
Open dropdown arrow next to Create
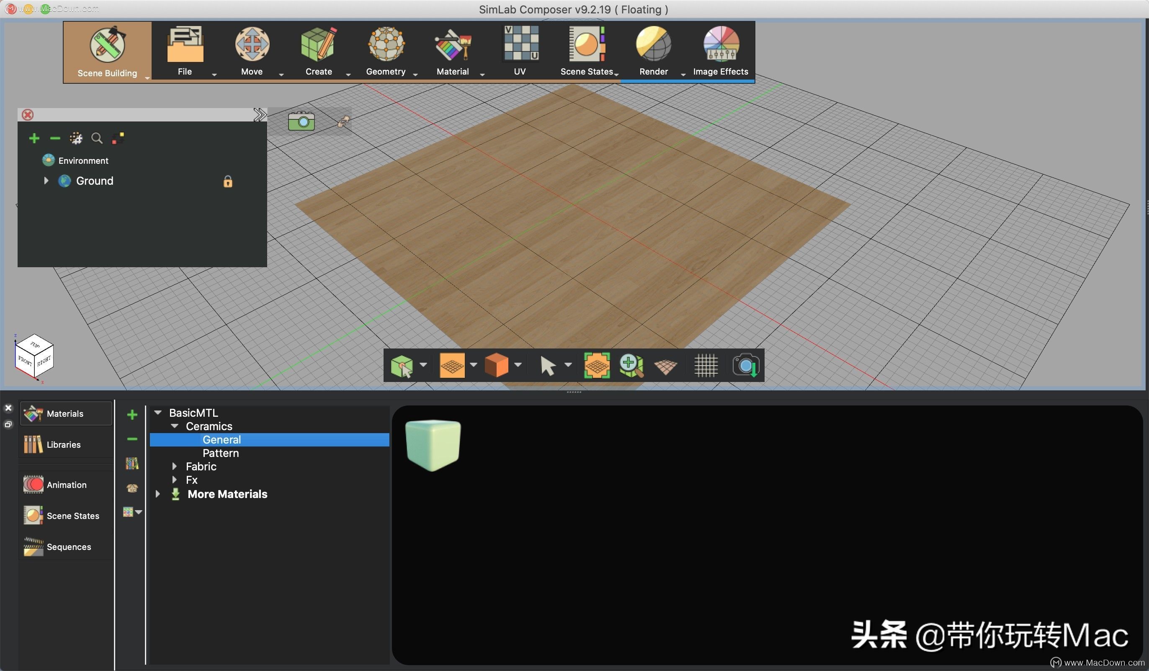(x=348, y=75)
